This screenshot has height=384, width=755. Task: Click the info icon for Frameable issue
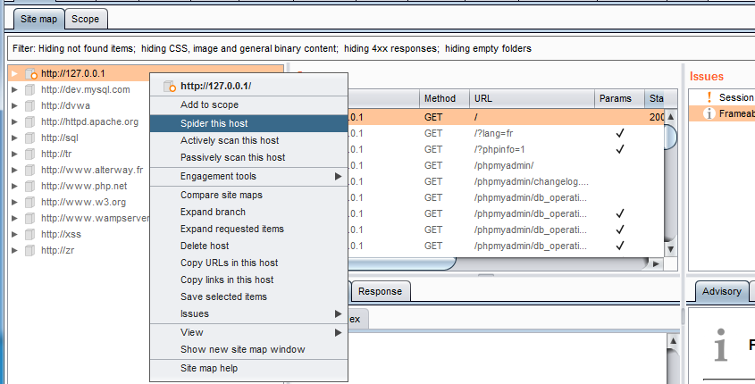(709, 113)
